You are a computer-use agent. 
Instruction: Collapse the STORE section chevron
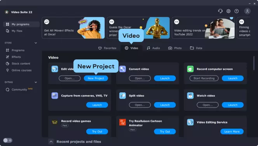click(x=36, y=43)
